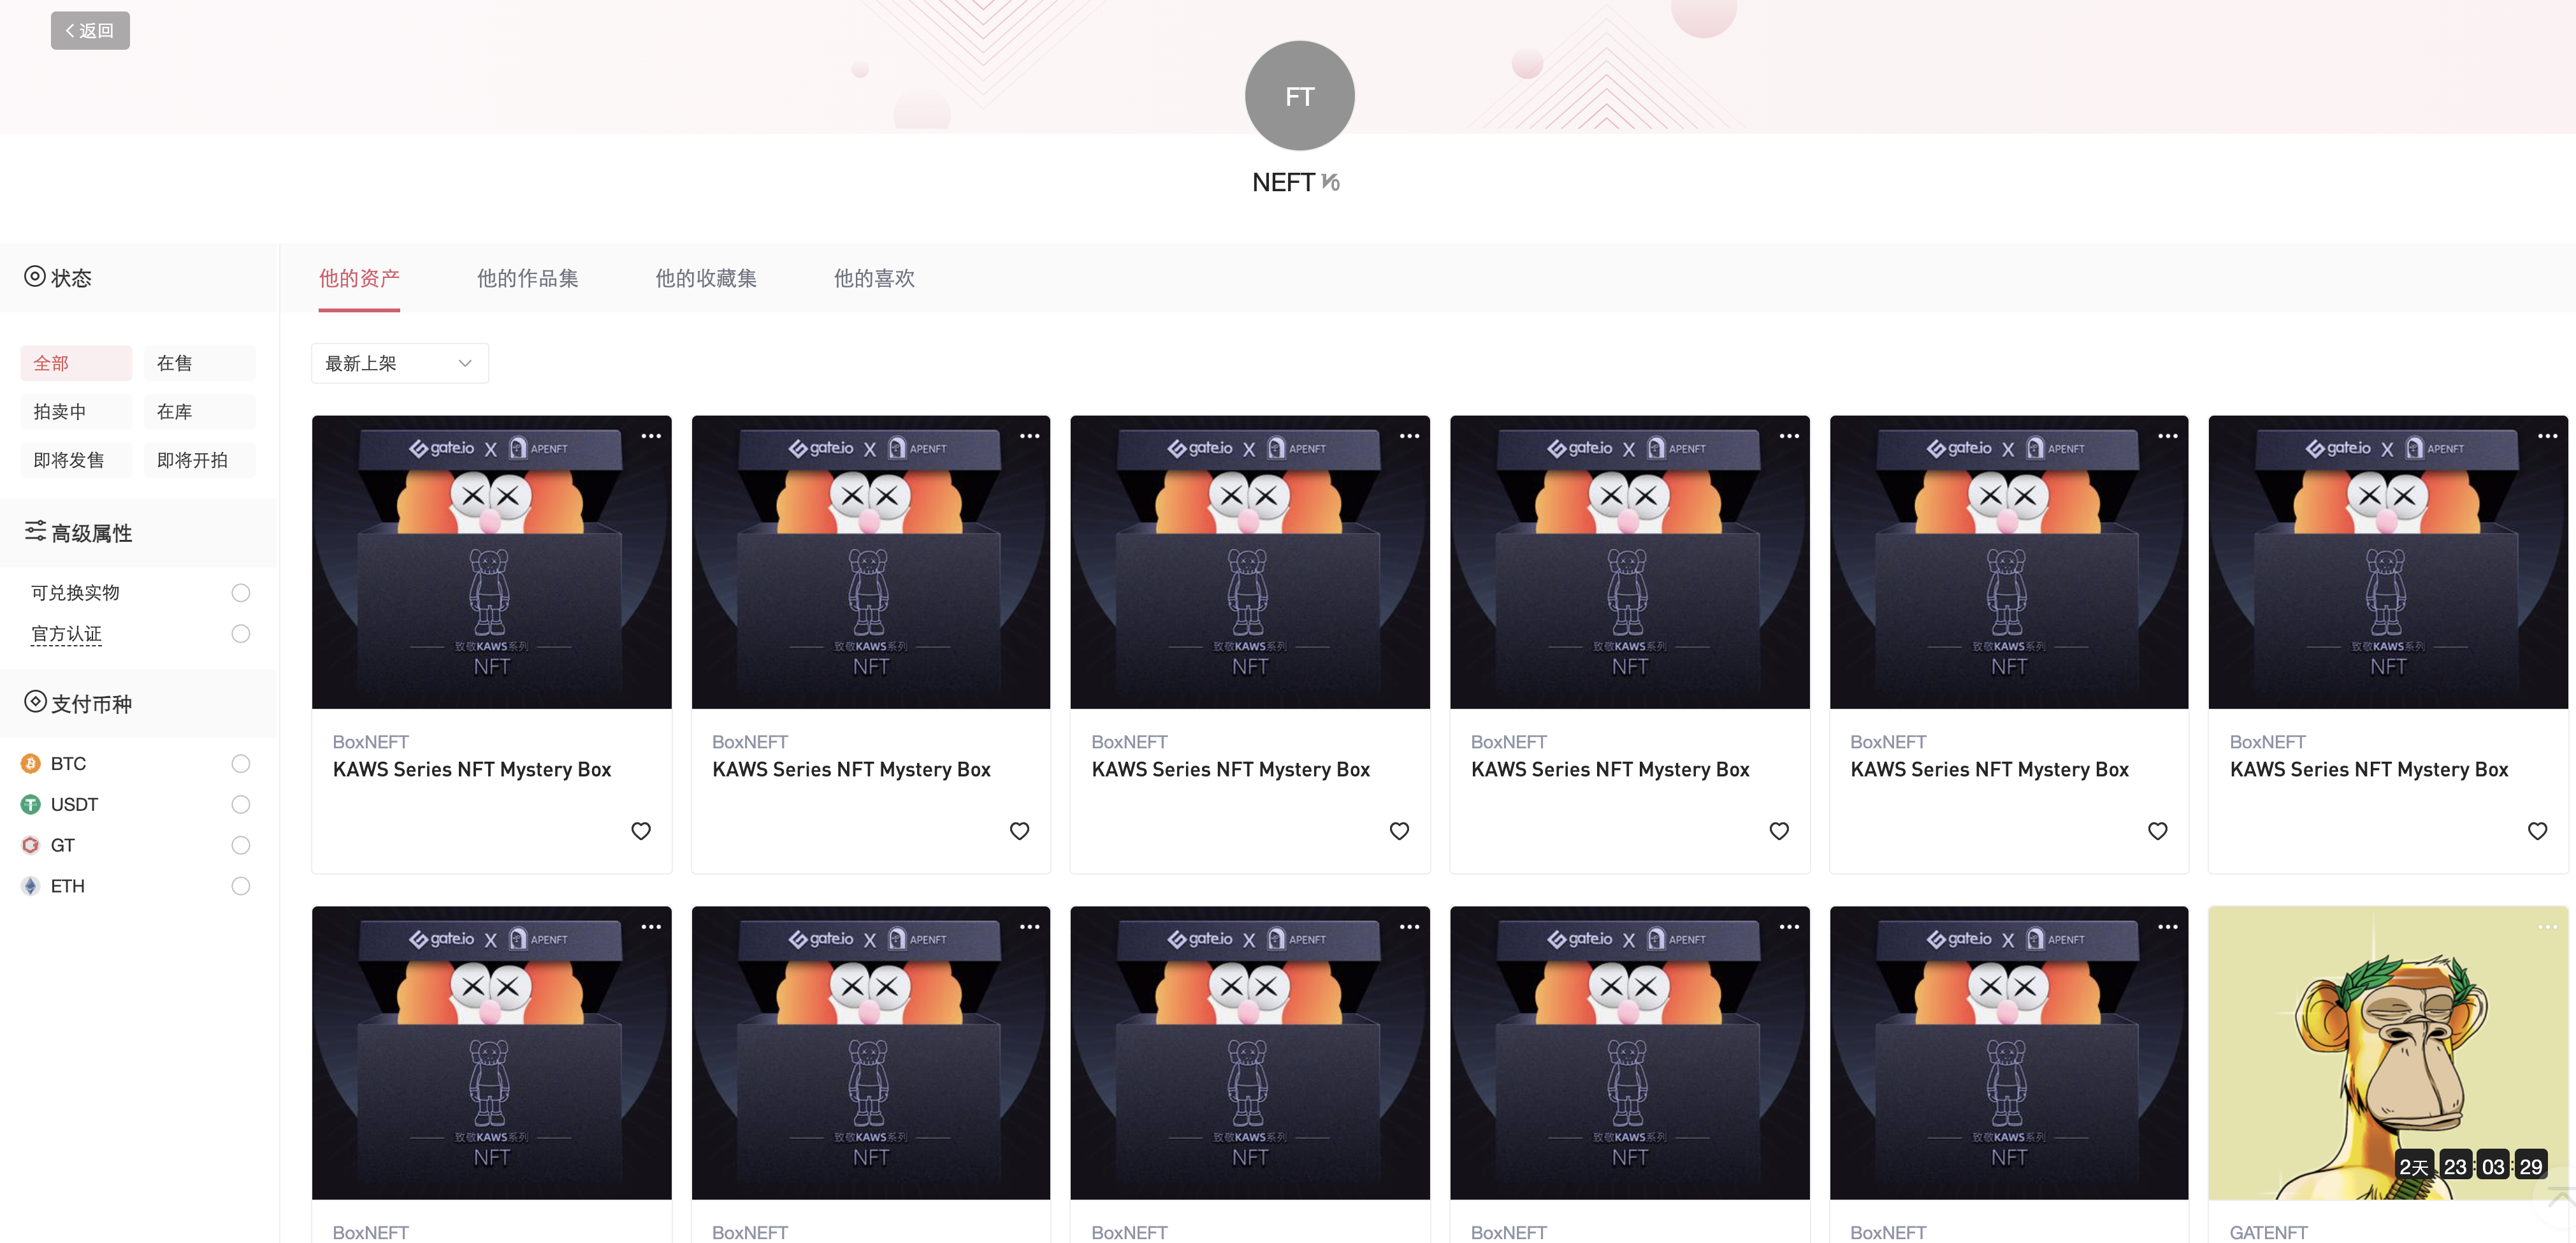Open more options on third card, row two

click(1410, 927)
